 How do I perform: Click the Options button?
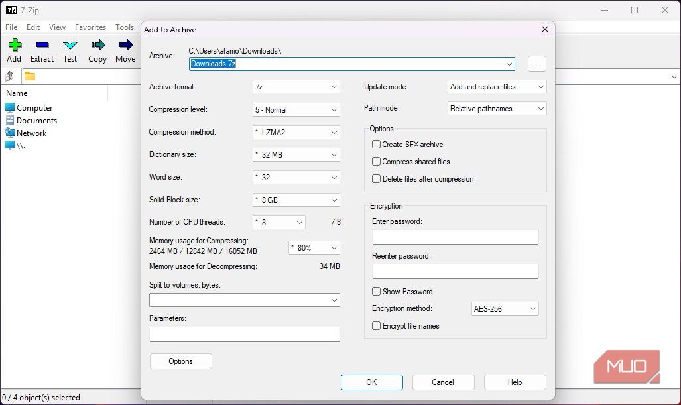(x=180, y=361)
